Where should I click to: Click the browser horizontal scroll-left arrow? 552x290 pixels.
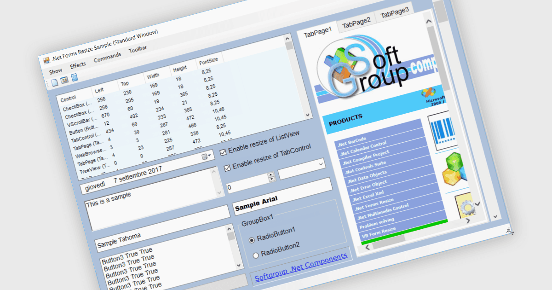(368, 248)
